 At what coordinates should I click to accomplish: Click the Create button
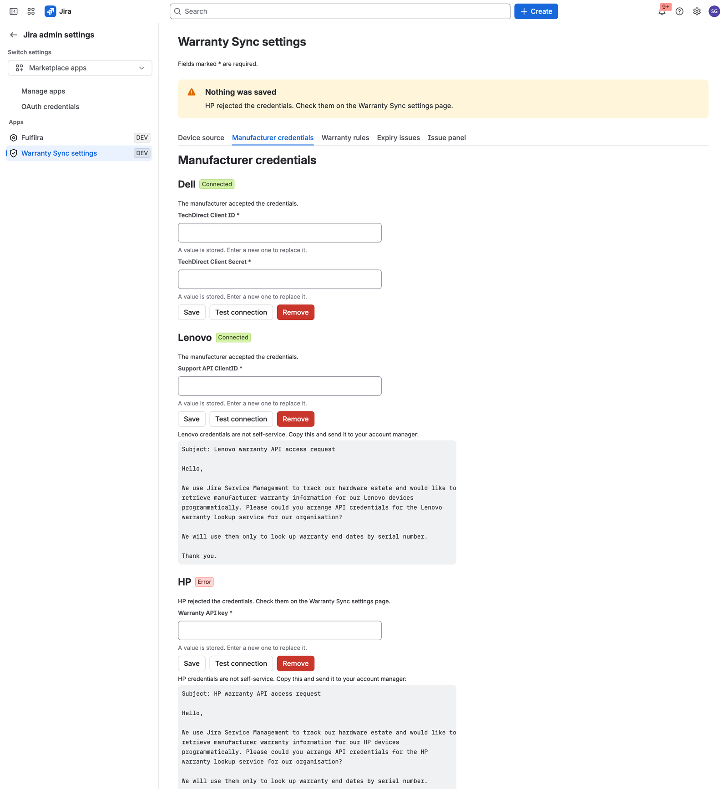coord(536,11)
